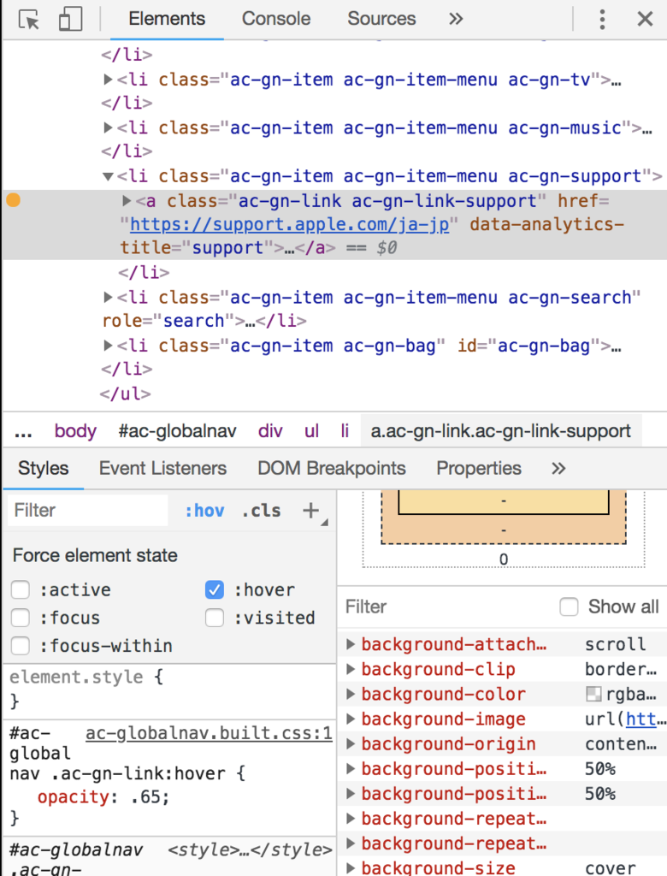Show more sidebar tabs chevron next to Properties
The height and width of the screenshot is (876, 667).
pyautogui.click(x=558, y=468)
